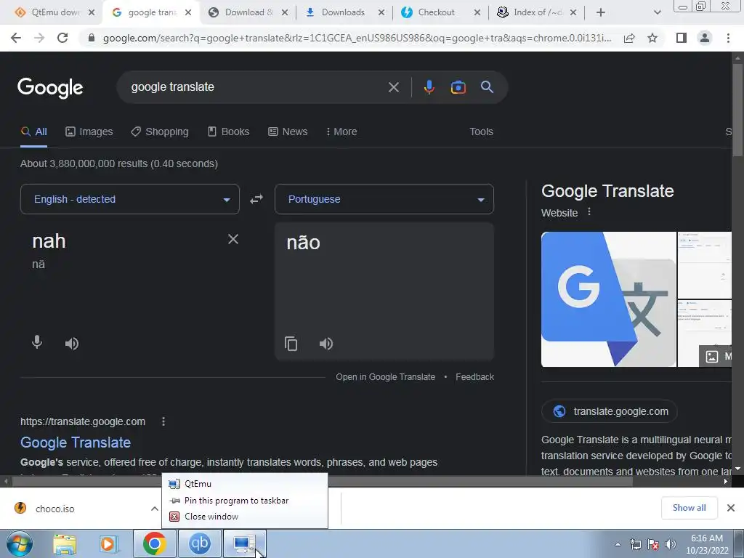Viewport: 744px width, 558px height.
Task: Switch to the Downloads tab
Action: tap(343, 12)
